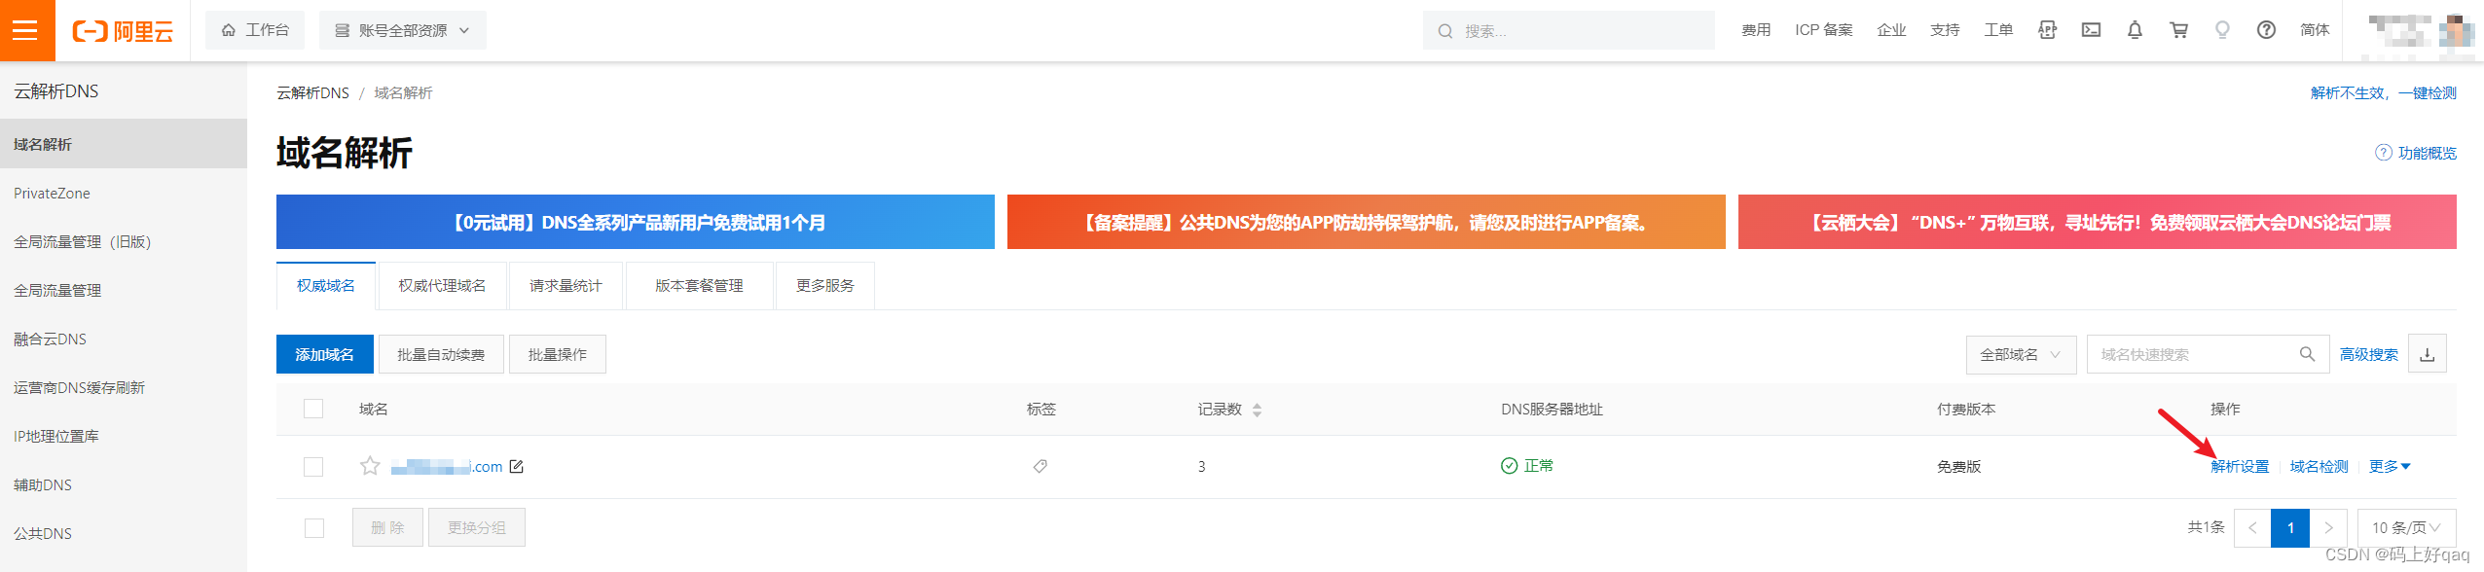This screenshot has width=2484, height=572.
Task: Sort by 记录数 column arrows
Action: [x=1257, y=410]
